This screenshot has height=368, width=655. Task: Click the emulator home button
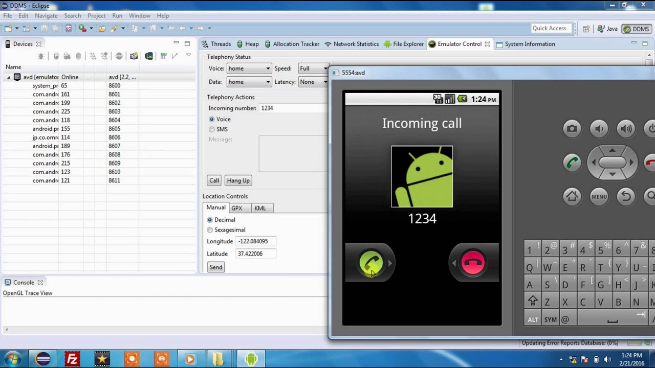click(x=572, y=196)
